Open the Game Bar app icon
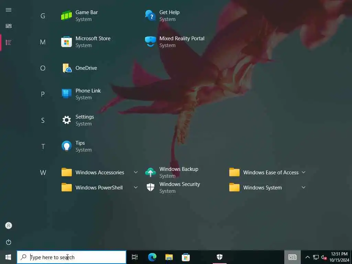This screenshot has width=352, height=264. pos(66,16)
